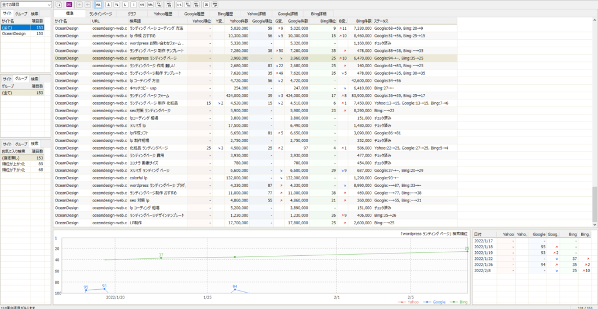Click the Google data point labeled 95
The image size is (598, 309).
click(86, 290)
